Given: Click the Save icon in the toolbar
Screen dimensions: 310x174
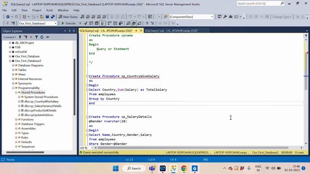Looking at the screenshot, I should click(x=47, y=17).
